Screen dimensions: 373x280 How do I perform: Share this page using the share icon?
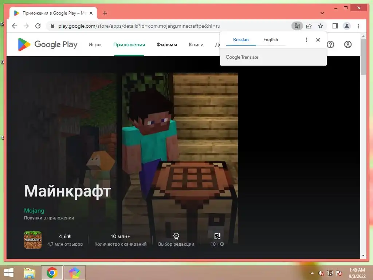click(309, 26)
